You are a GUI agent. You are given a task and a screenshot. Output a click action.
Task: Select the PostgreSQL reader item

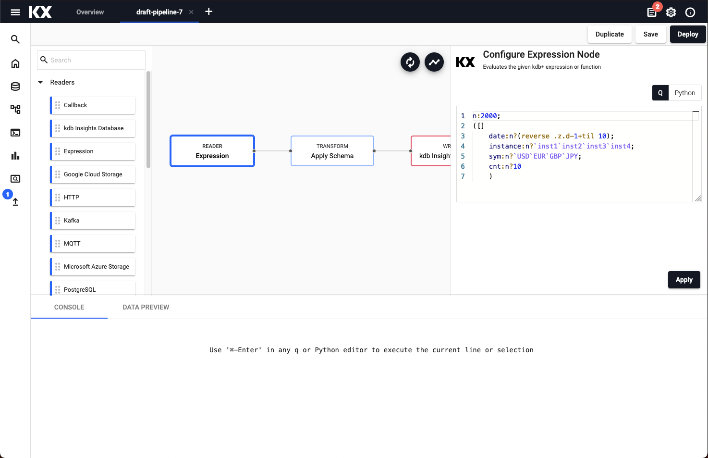pyautogui.click(x=93, y=289)
